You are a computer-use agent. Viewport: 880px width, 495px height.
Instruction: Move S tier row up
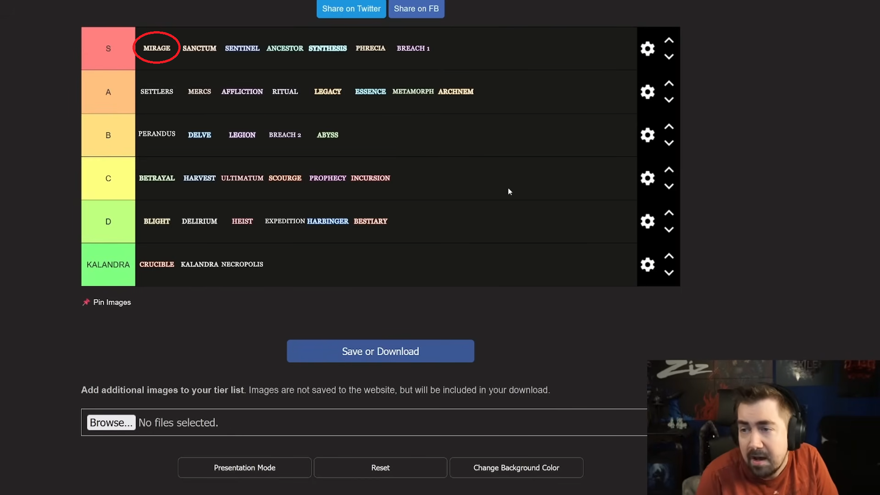pyautogui.click(x=669, y=40)
